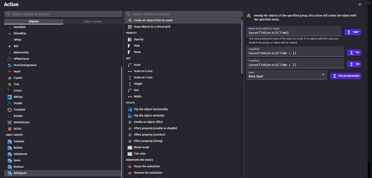372x178 pixels.
Task: Open expression editor for X position
Action: click(x=354, y=53)
